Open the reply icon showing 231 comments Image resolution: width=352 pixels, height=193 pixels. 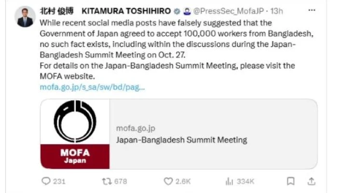(x=46, y=181)
